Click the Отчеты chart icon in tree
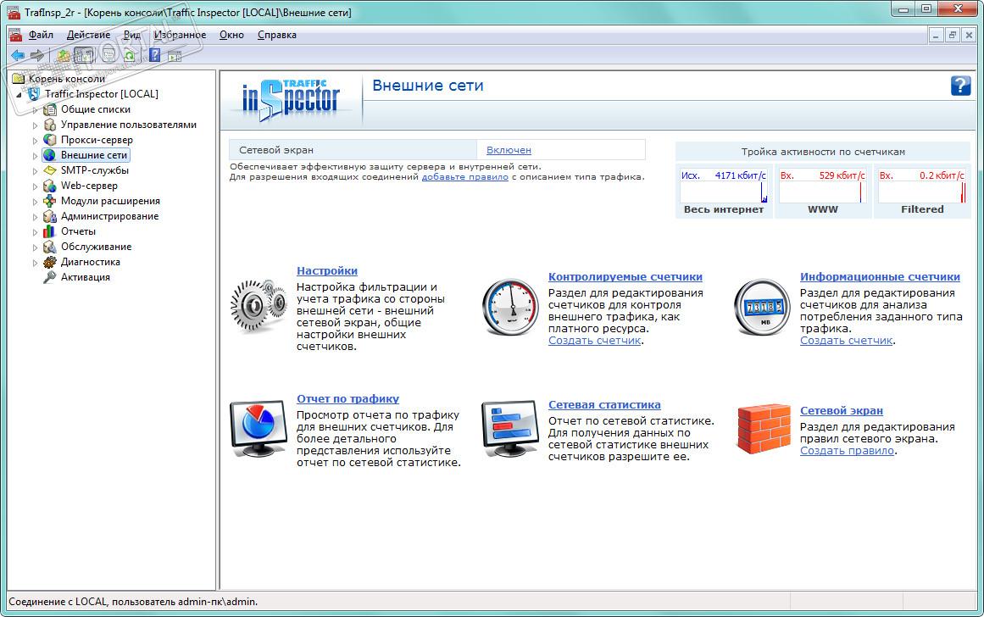 [x=50, y=231]
